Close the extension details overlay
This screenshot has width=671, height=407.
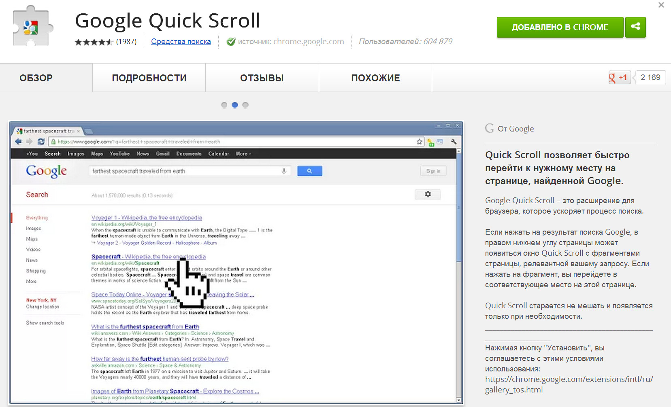[661, 5]
